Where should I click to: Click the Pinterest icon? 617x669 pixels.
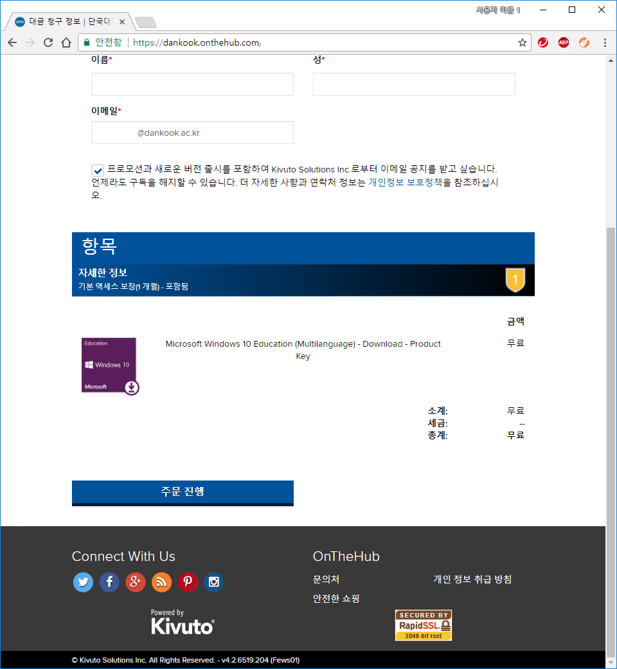click(188, 582)
